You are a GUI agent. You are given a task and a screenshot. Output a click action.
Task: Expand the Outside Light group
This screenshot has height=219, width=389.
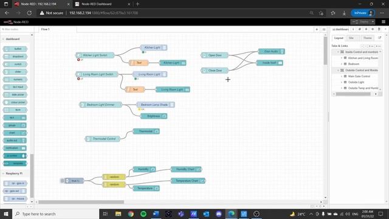342,82
